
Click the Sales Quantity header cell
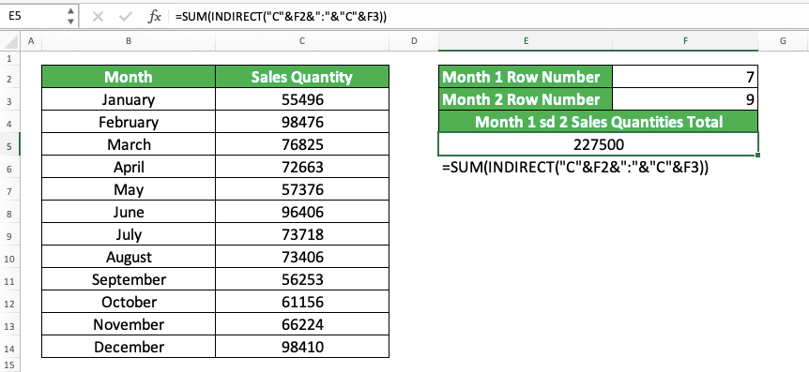(x=302, y=77)
